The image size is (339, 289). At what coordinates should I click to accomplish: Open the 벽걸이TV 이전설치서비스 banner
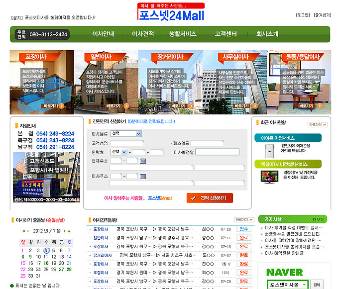click(288, 164)
